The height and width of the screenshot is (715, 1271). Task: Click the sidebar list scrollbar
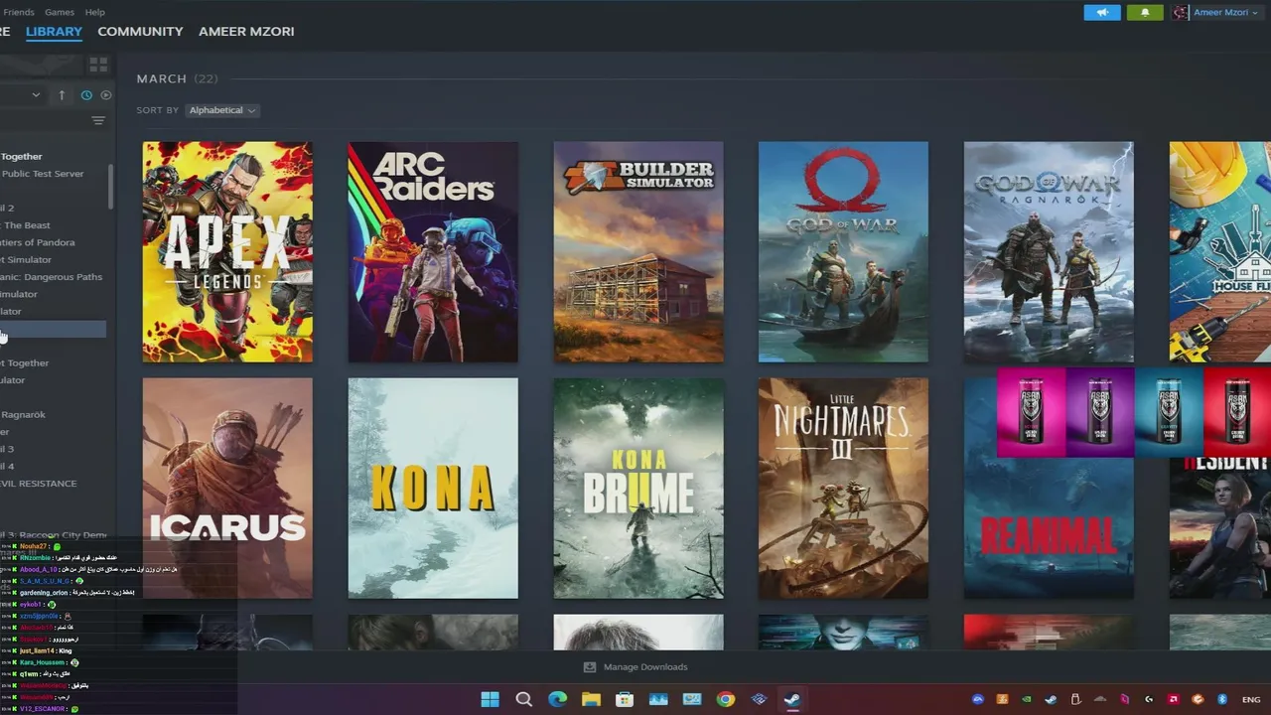point(110,186)
